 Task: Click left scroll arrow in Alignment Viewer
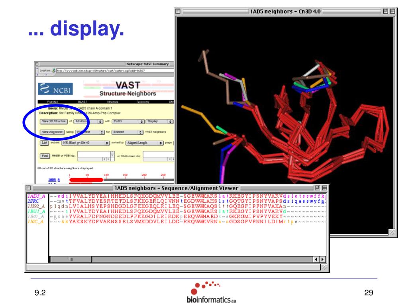(x=316, y=259)
